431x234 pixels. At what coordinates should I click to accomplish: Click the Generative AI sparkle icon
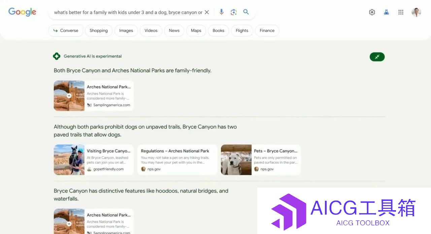[x=57, y=56]
